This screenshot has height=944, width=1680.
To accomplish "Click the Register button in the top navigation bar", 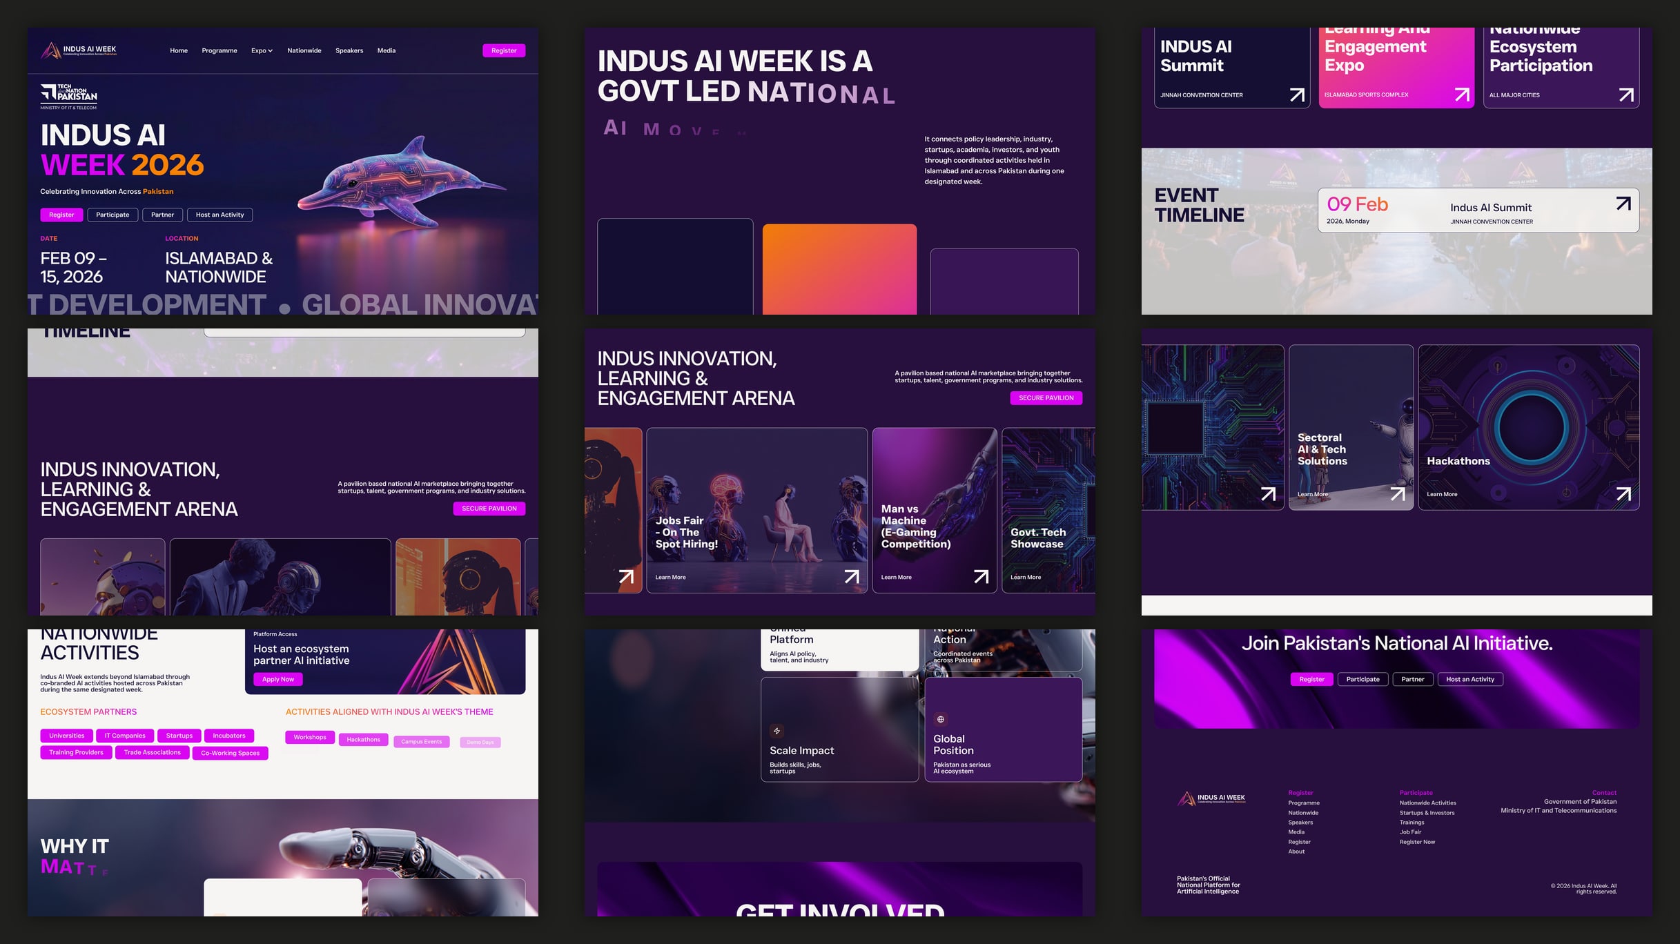I will (x=504, y=50).
